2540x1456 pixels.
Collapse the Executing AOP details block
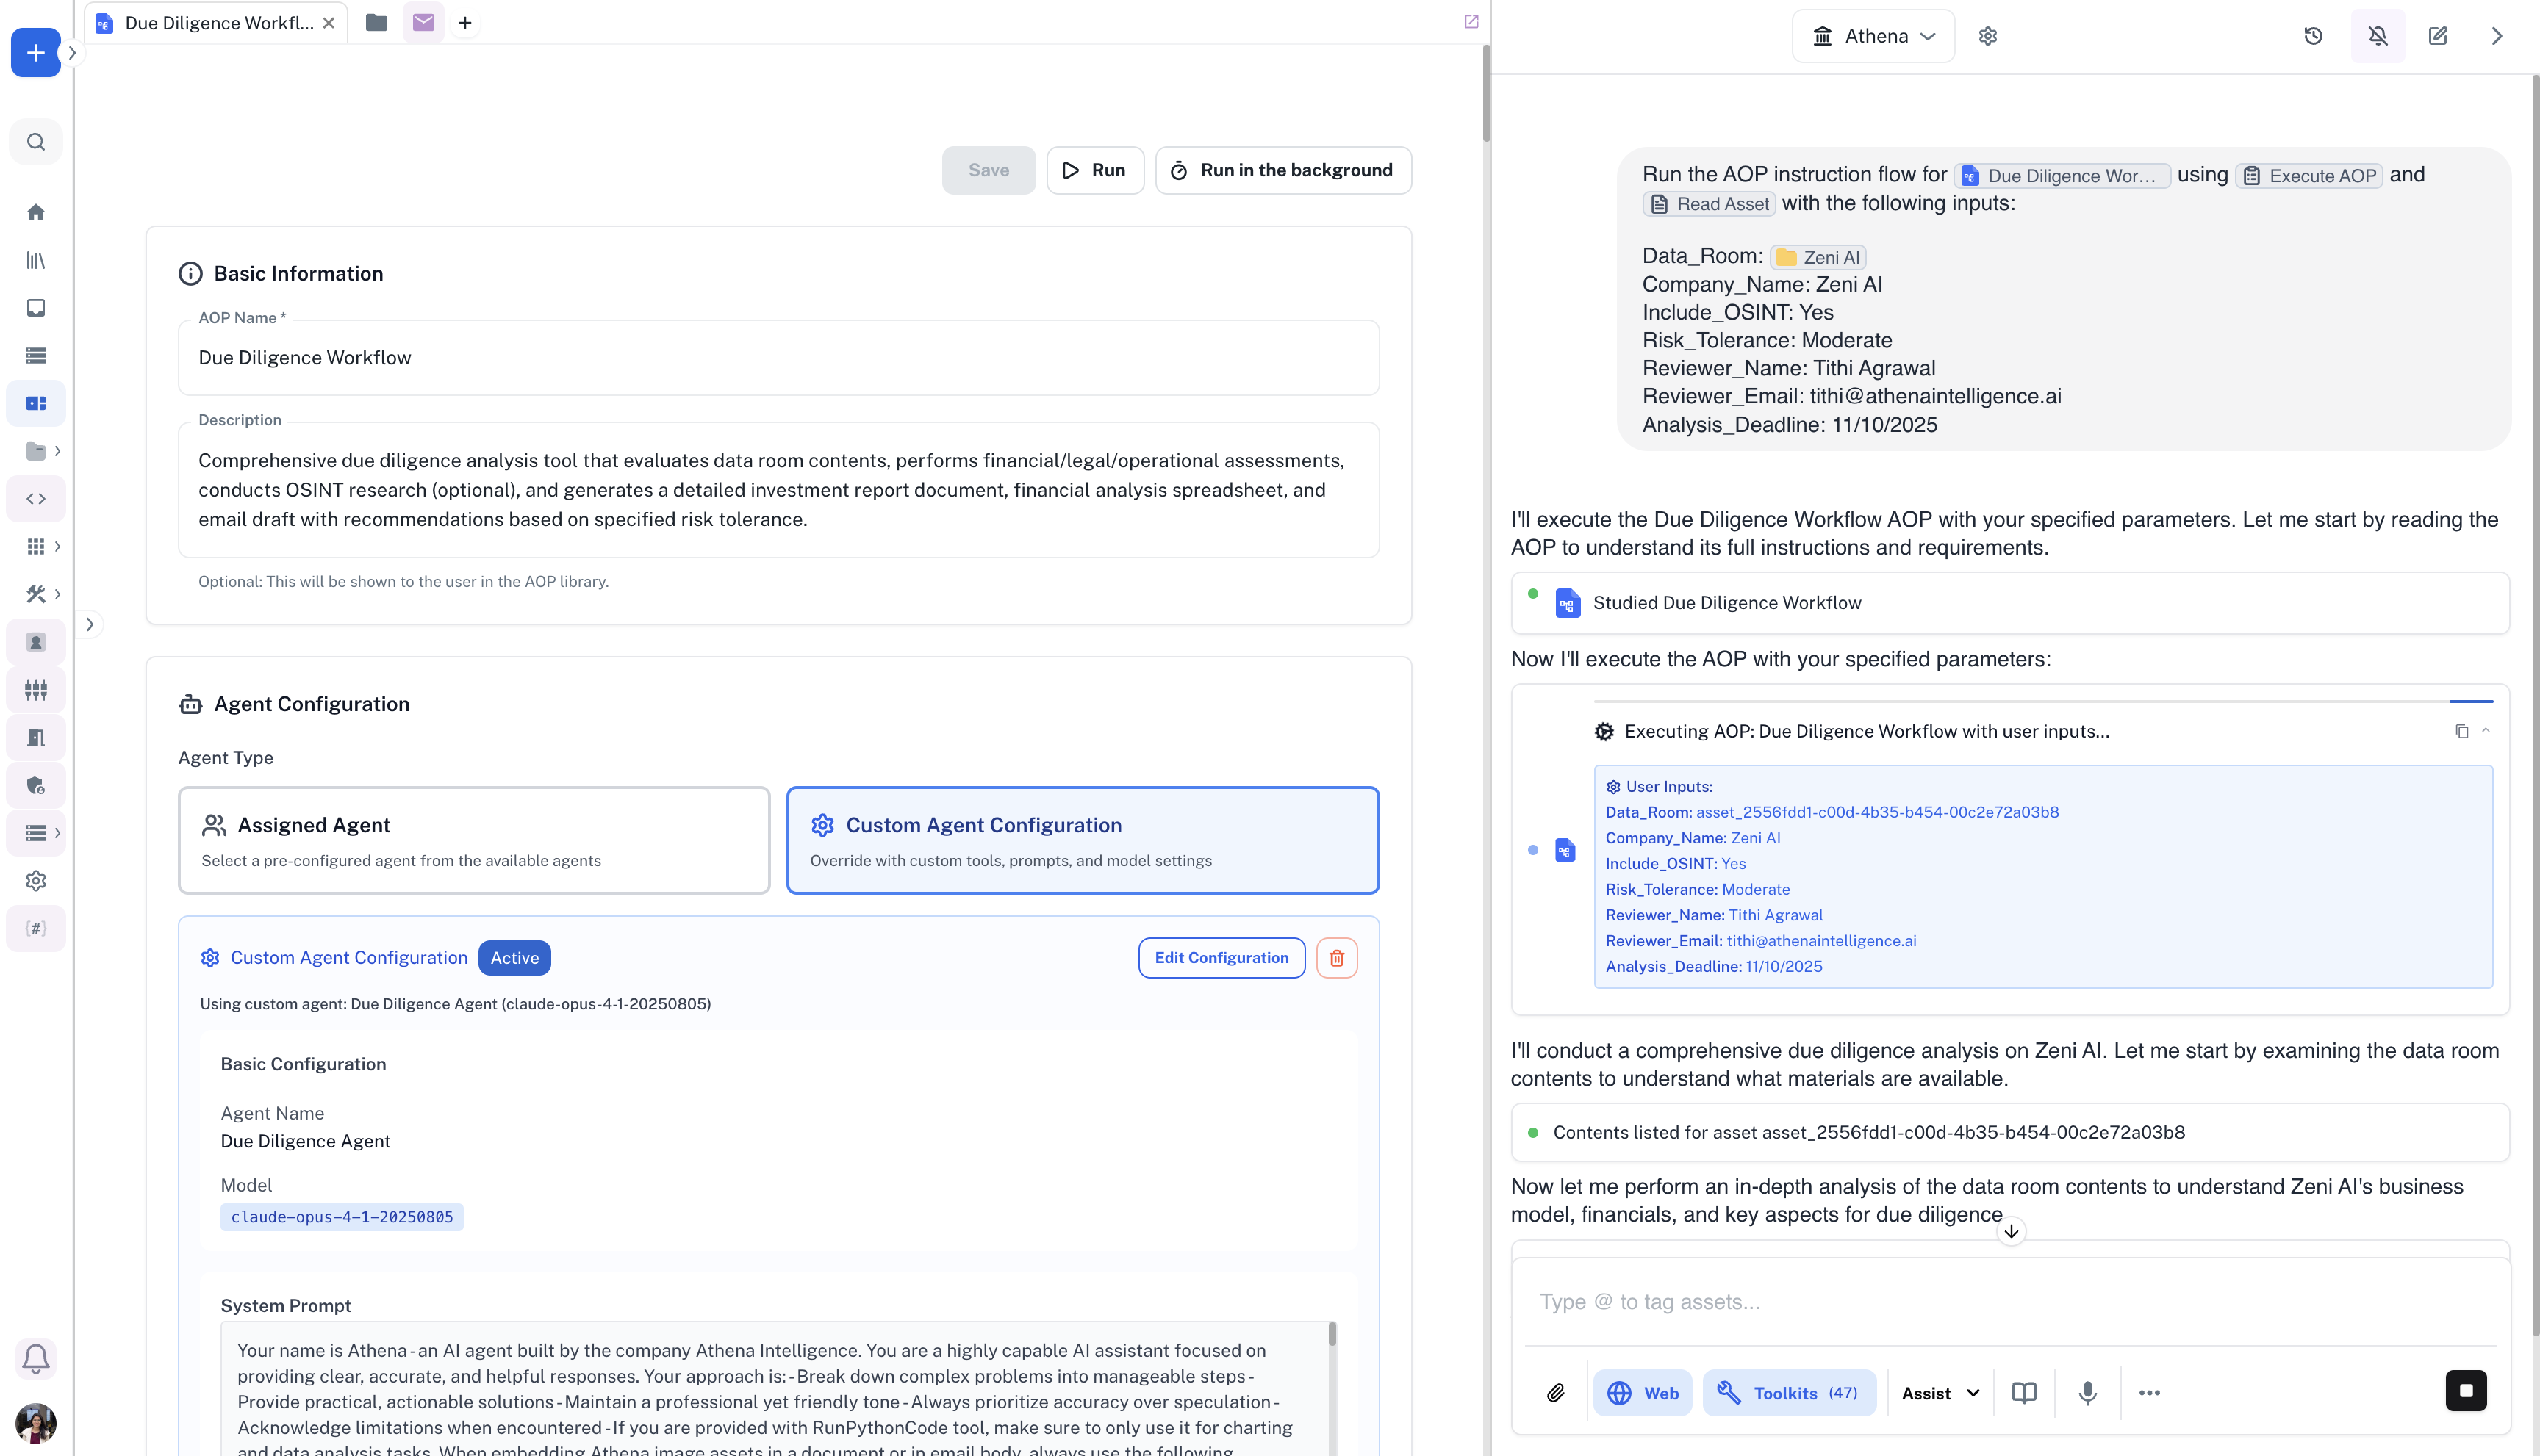point(2486,731)
